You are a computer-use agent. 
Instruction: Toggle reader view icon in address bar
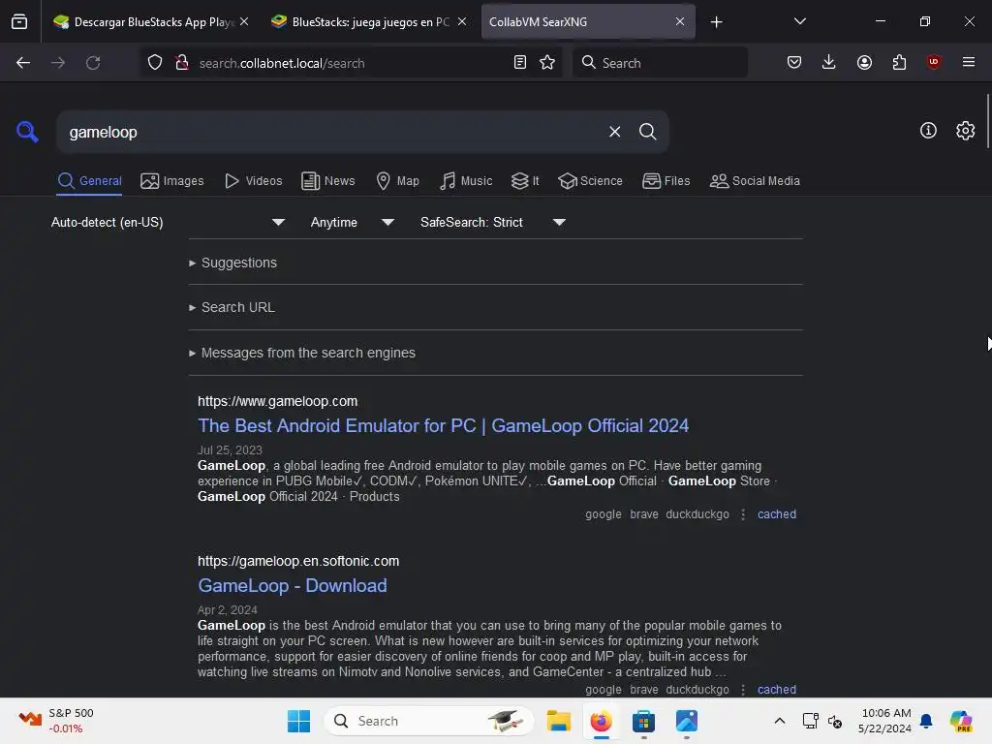click(x=520, y=63)
